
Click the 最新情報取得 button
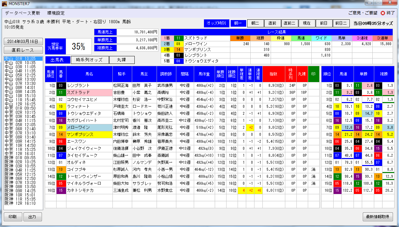tap(378, 217)
